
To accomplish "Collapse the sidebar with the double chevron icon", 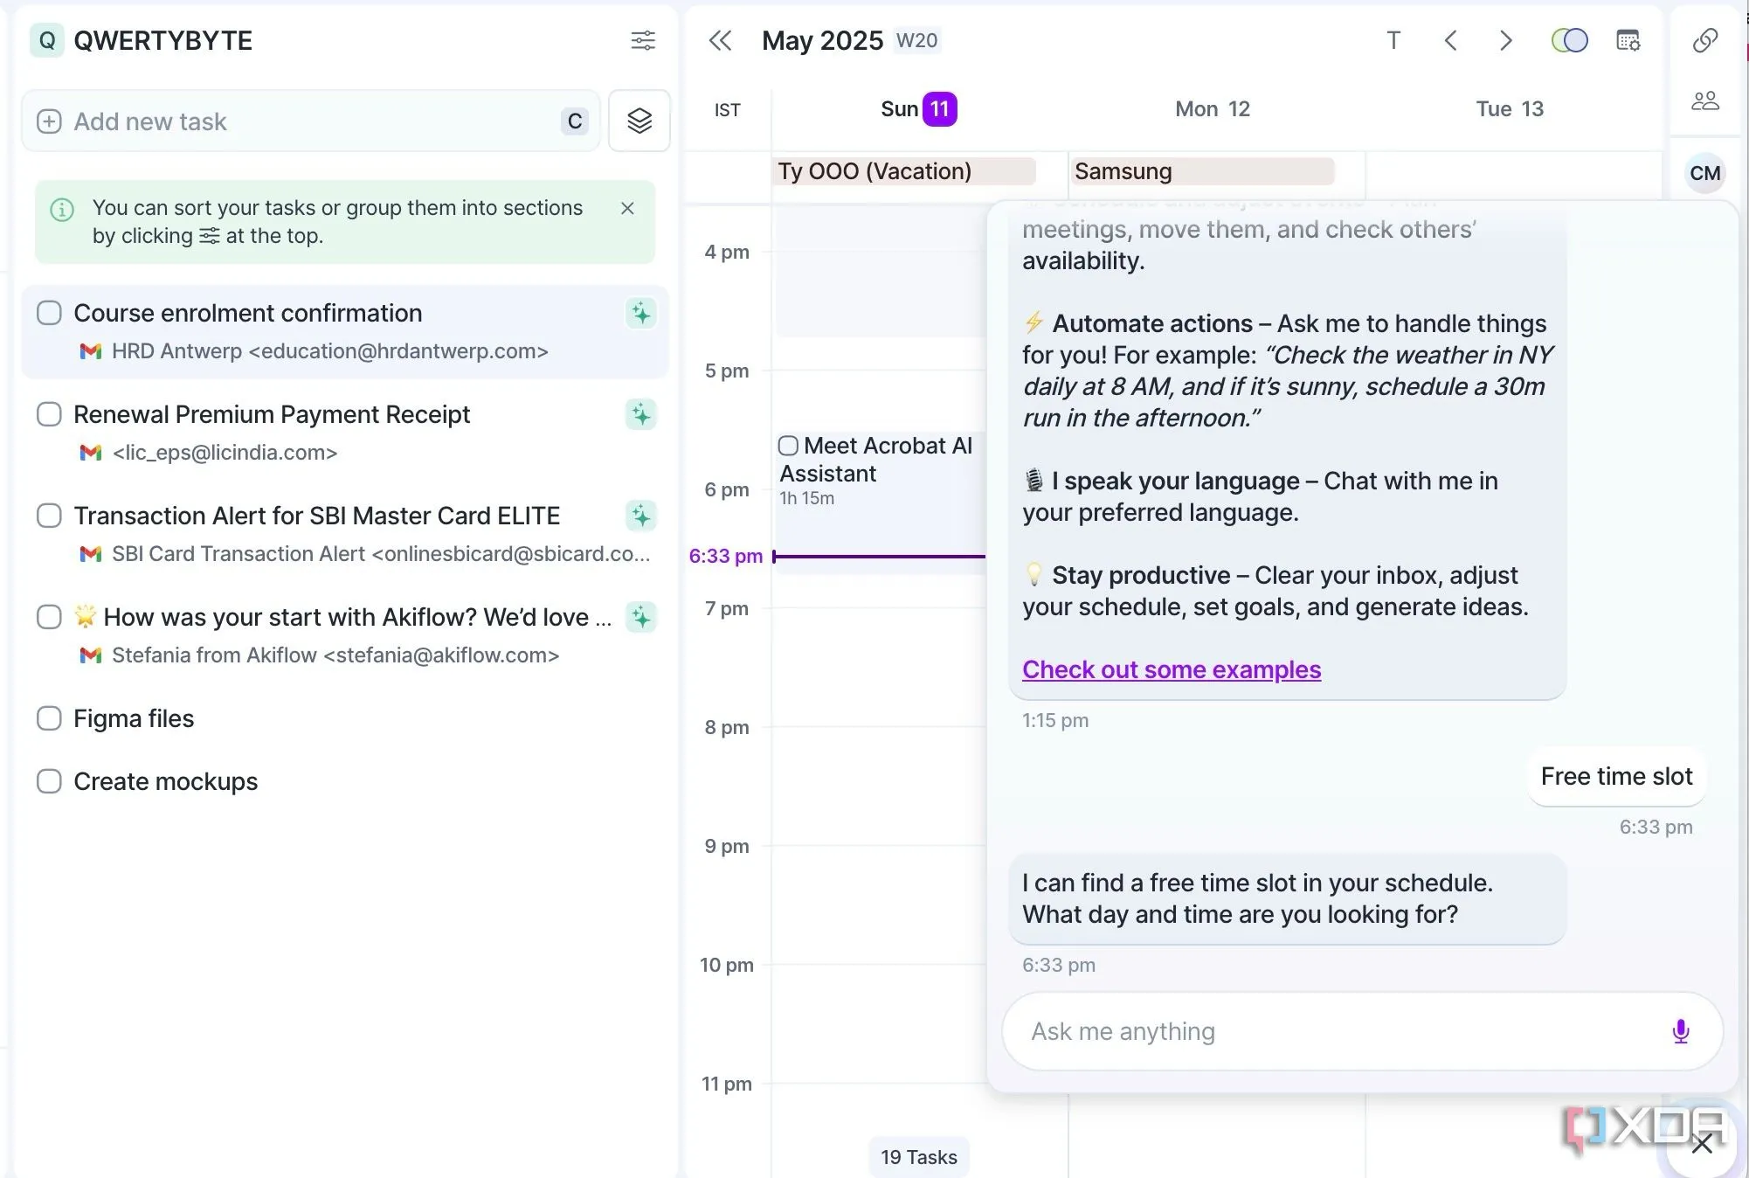I will 720,40.
